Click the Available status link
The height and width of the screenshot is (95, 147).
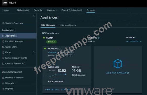(52, 52)
